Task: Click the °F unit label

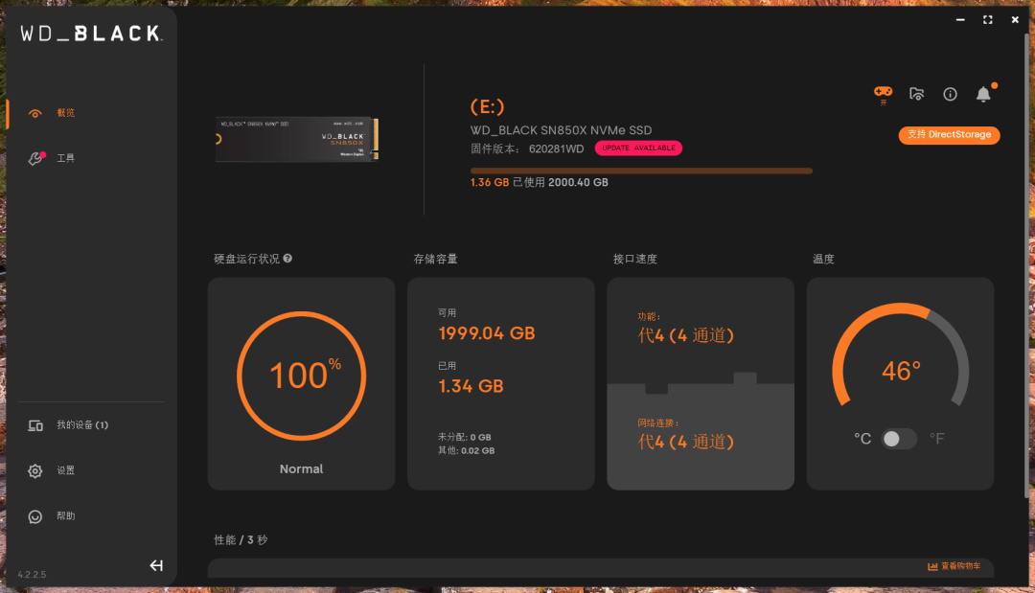Action: [936, 439]
